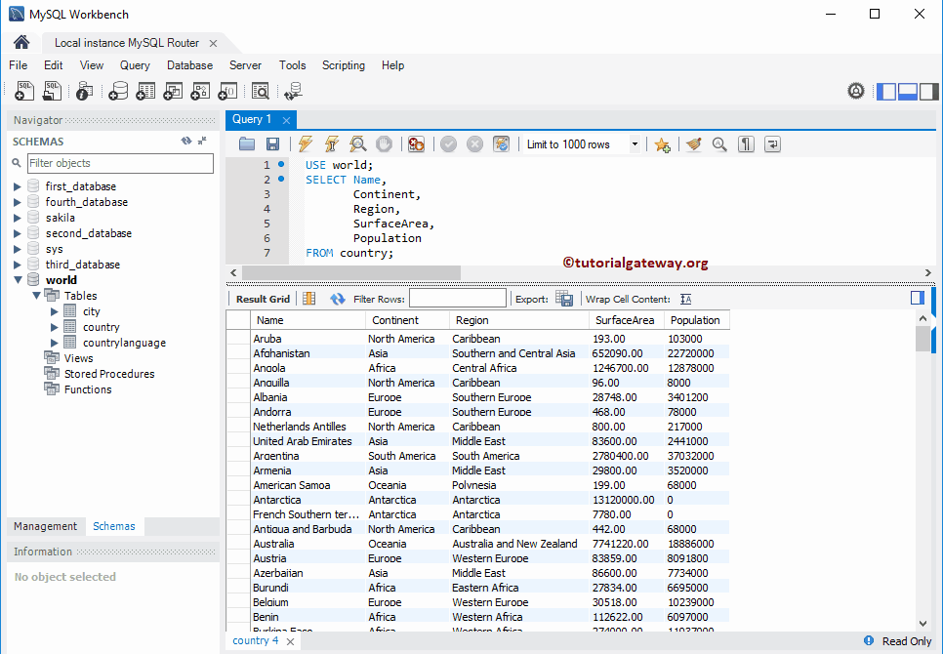943x654 pixels.
Task: Beautify the query with broom icon
Action: 694,144
